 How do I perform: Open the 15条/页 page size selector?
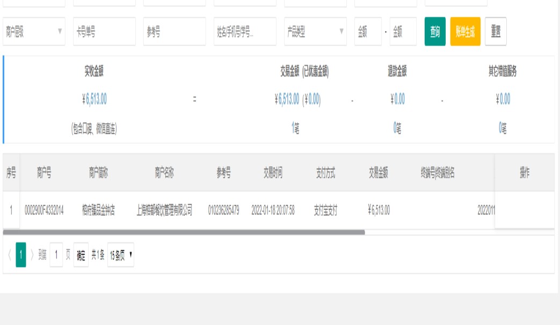[120, 255]
